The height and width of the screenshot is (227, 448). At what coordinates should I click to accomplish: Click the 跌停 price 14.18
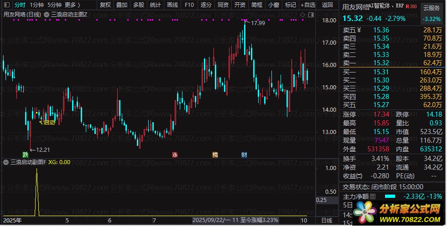(x=434, y=114)
